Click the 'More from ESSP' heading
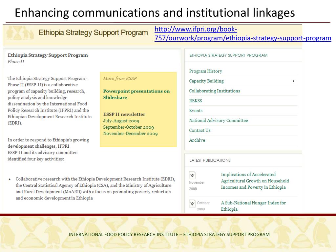Screen dimensions: 336x252 pyautogui.click(x=120, y=78)
